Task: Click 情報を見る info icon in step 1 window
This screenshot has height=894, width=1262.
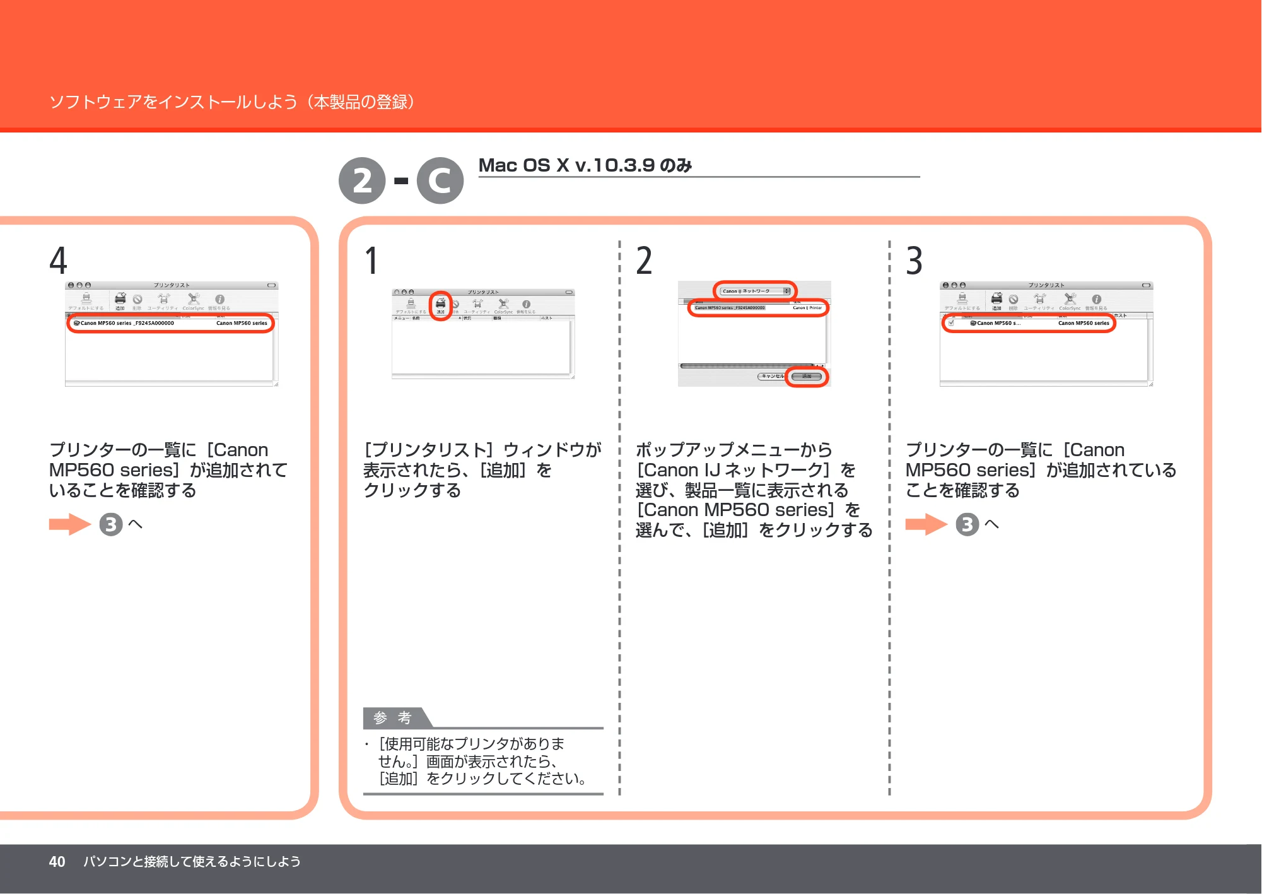Action: coord(526,306)
